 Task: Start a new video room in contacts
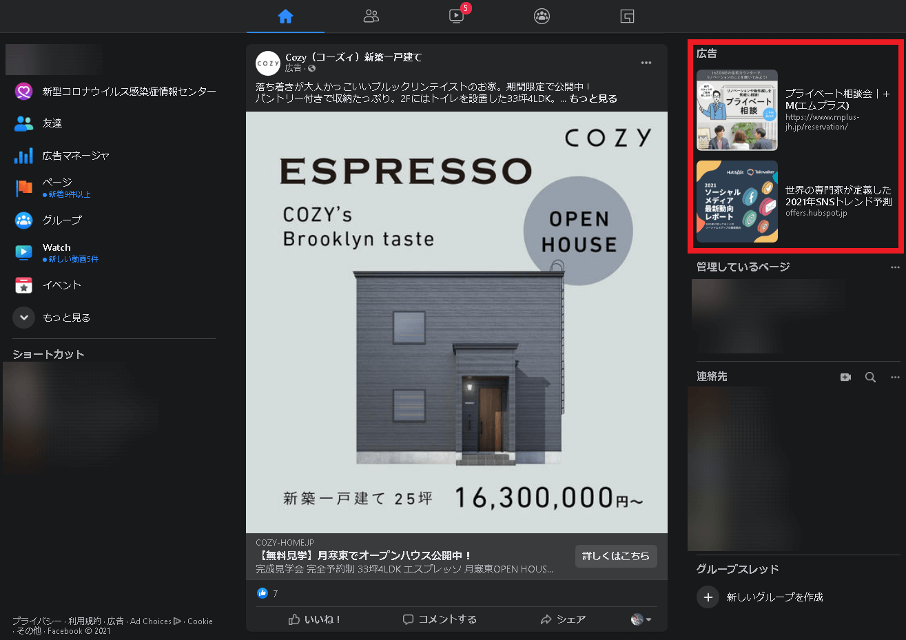[846, 377]
